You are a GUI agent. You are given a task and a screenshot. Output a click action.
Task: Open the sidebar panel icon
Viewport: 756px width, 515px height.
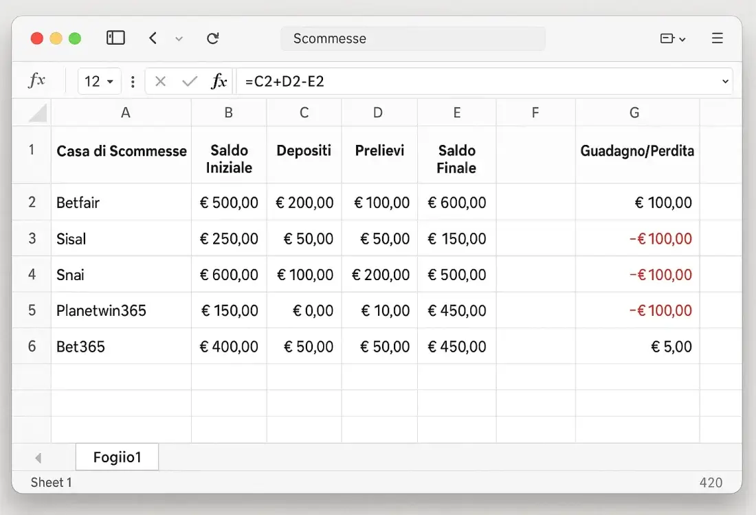(115, 38)
